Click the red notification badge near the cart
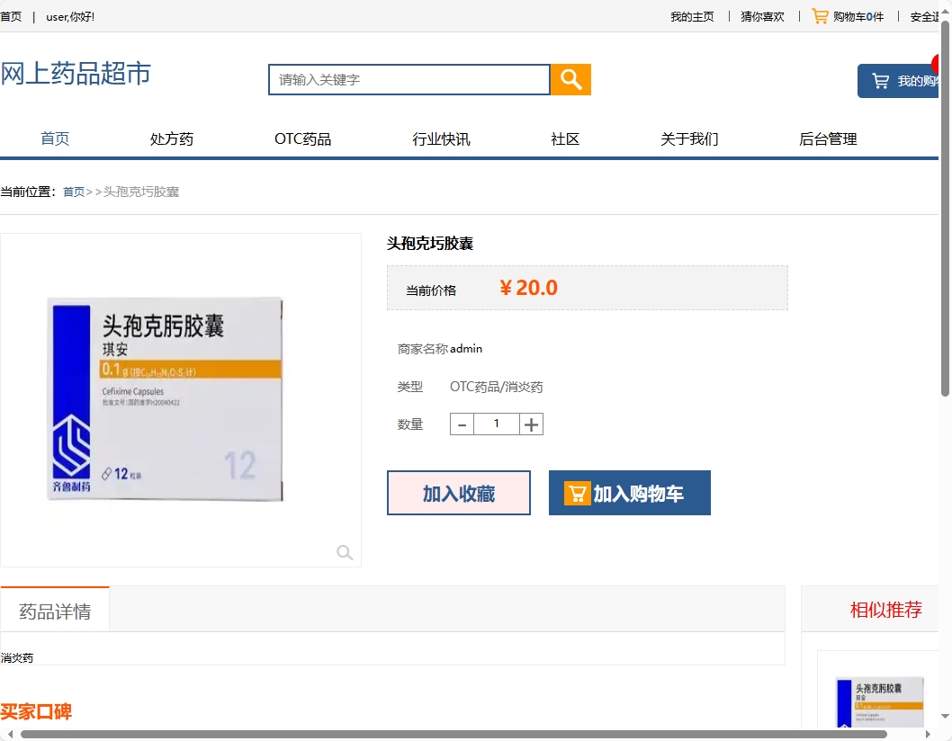 (x=939, y=63)
